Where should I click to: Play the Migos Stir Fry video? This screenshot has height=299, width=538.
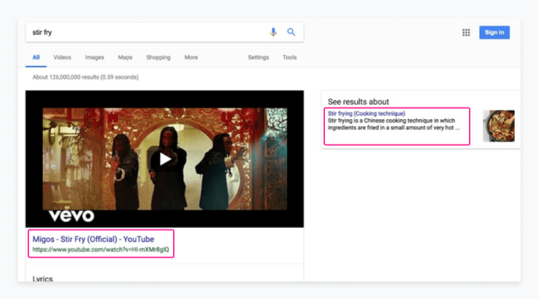point(165,159)
